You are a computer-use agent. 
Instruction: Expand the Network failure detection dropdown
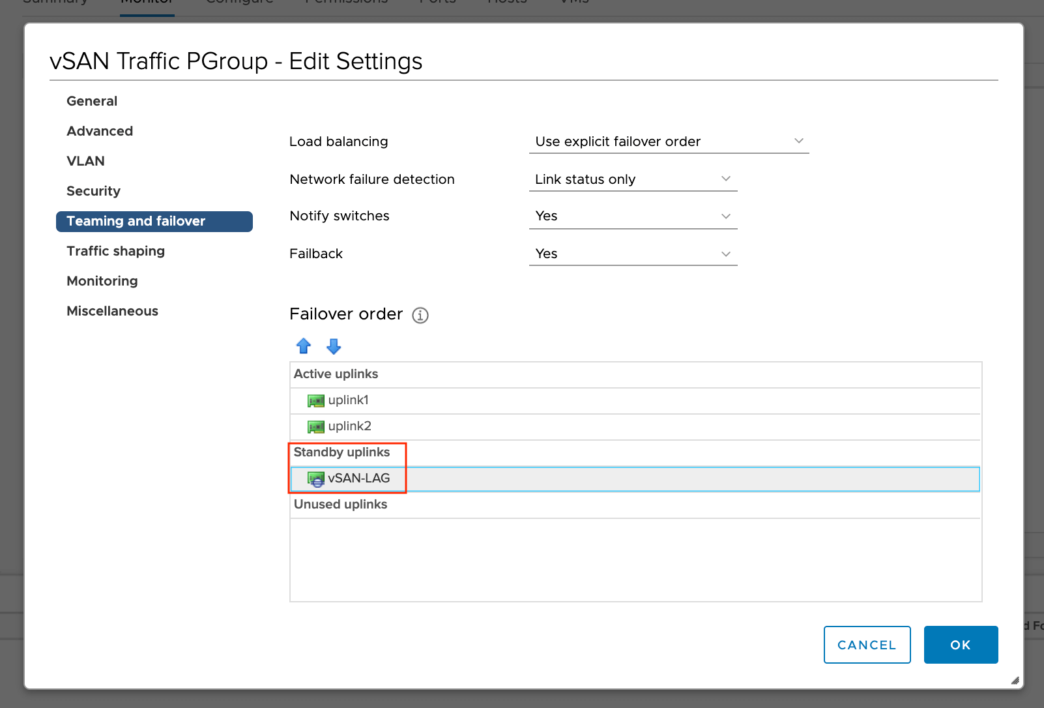[x=633, y=179]
